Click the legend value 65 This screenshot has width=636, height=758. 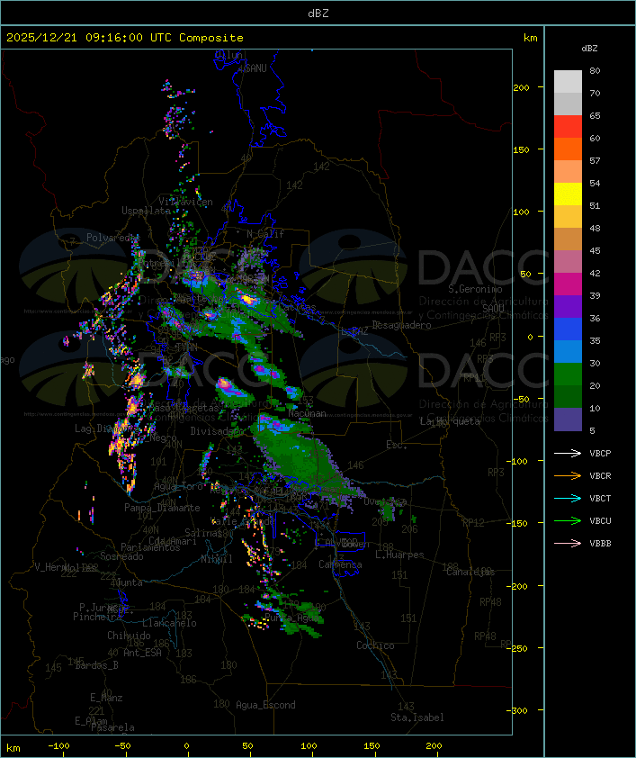tap(595, 115)
